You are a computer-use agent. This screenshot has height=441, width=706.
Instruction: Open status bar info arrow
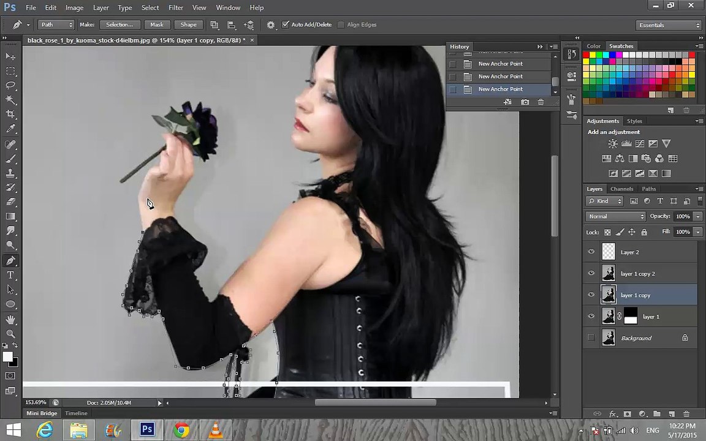(x=159, y=403)
